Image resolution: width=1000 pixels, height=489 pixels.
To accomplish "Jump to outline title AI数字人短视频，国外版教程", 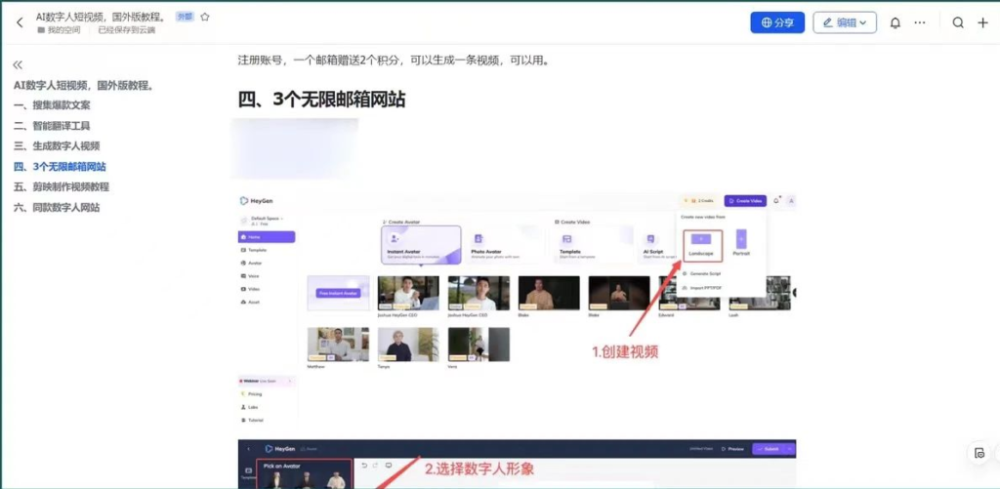I will [x=84, y=85].
